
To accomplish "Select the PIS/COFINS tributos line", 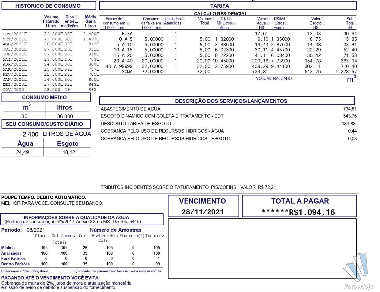I will (188, 187).
